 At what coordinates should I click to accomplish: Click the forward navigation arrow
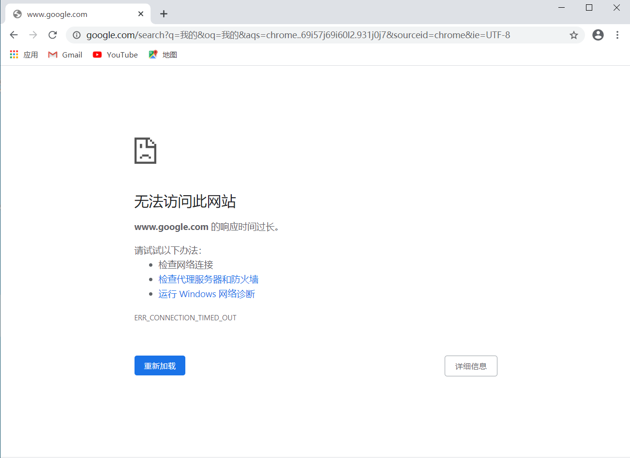pyautogui.click(x=33, y=35)
